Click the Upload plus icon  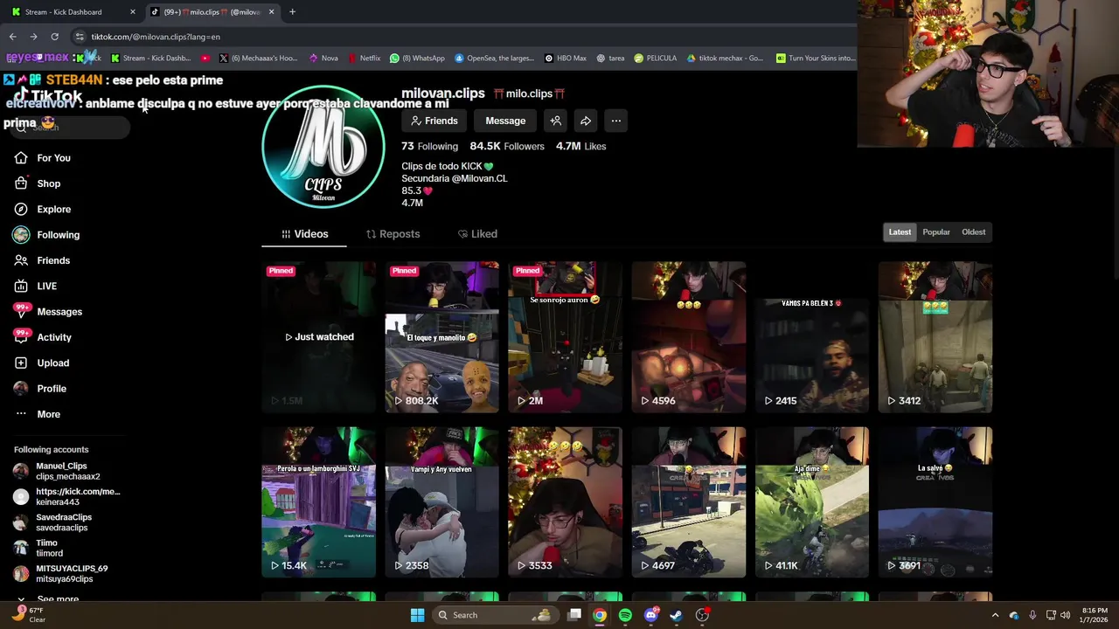tap(21, 363)
